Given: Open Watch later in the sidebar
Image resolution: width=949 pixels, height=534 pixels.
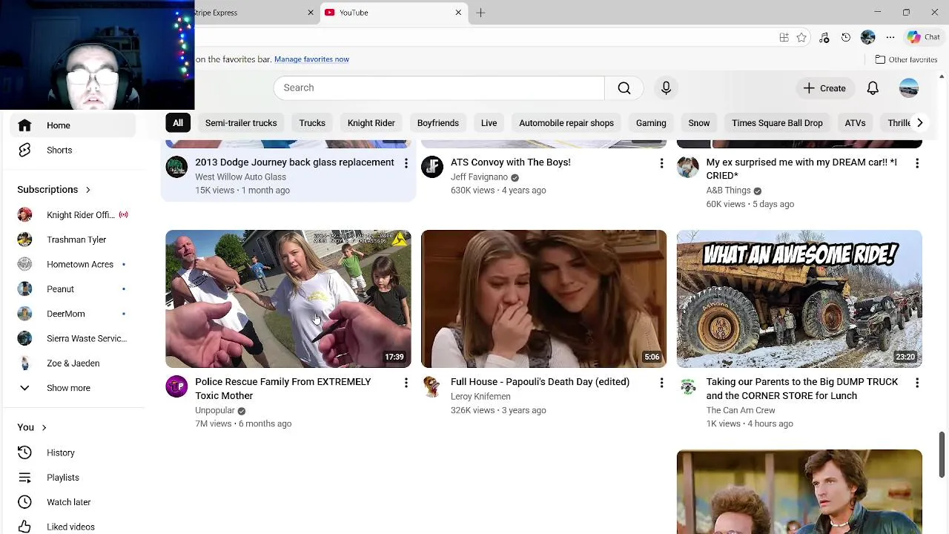Looking at the screenshot, I should pyautogui.click(x=73, y=502).
